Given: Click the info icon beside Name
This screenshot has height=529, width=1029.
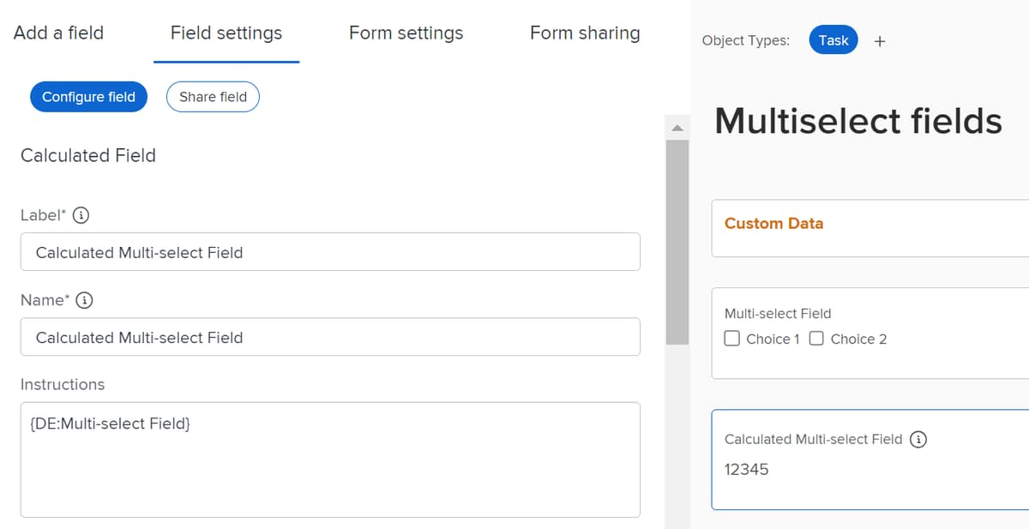Looking at the screenshot, I should pos(84,300).
